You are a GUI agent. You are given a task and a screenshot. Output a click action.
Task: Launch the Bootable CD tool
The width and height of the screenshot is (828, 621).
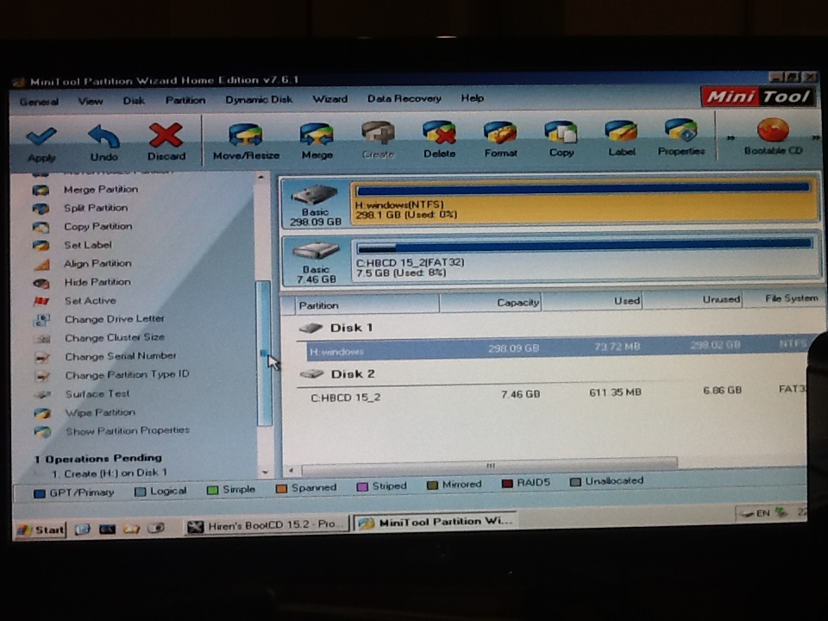pos(773,136)
